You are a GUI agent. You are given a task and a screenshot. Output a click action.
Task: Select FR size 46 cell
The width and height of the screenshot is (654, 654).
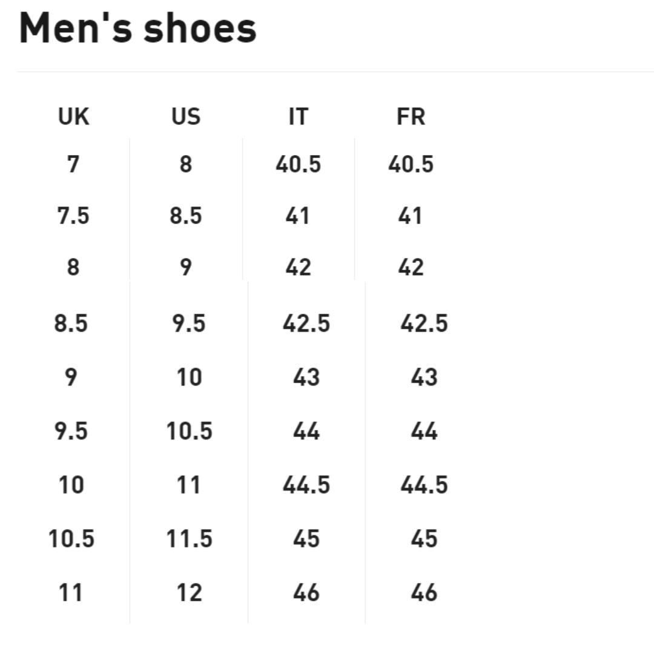coord(424,592)
